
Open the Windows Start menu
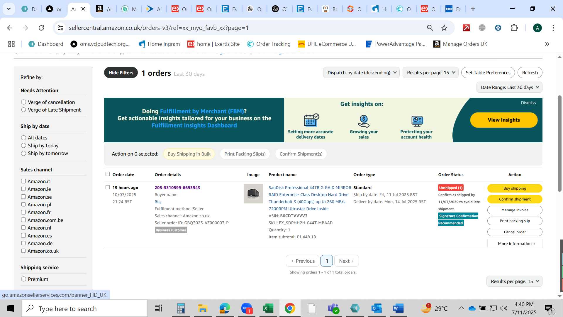coord(11,308)
